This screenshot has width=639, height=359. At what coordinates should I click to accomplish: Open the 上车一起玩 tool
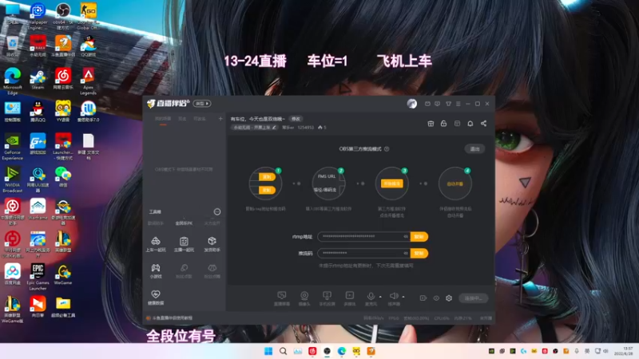pyautogui.click(x=156, y=244)
